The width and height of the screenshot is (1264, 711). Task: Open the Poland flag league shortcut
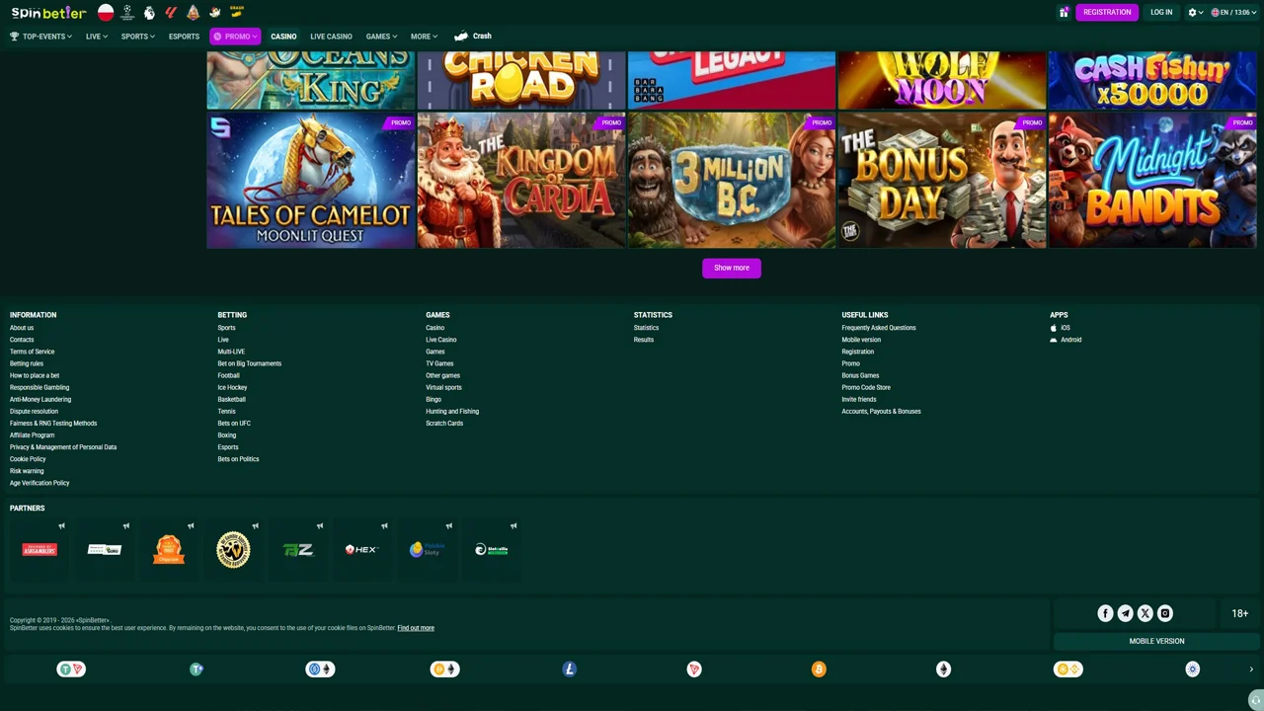tap(106, 13)
